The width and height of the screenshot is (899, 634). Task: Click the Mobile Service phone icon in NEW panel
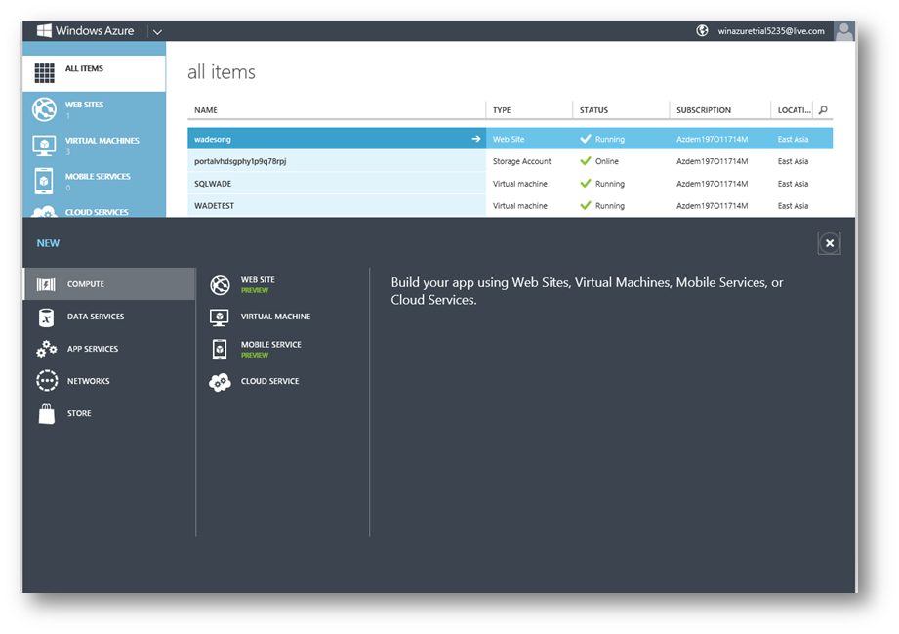tap(220, 349)
